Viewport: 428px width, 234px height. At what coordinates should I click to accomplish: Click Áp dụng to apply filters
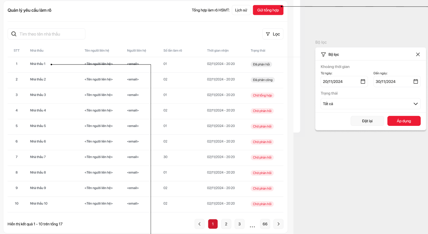404,121
